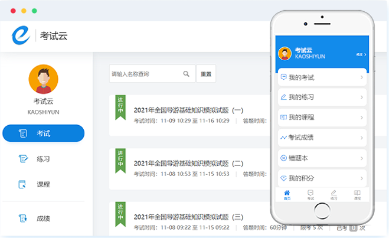
Task: Open exam 2021年全国导游基础知识模拟试题（二）
Action: tap(188, 164)
